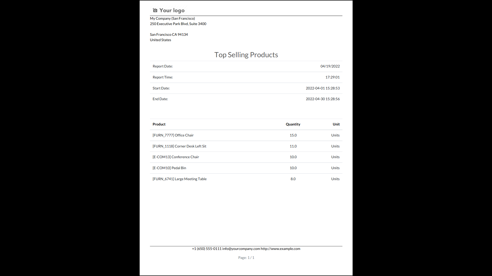Click the Pedal Bin product entry
This screenshot has width=492, height=276.
click(x=169, y=168)
